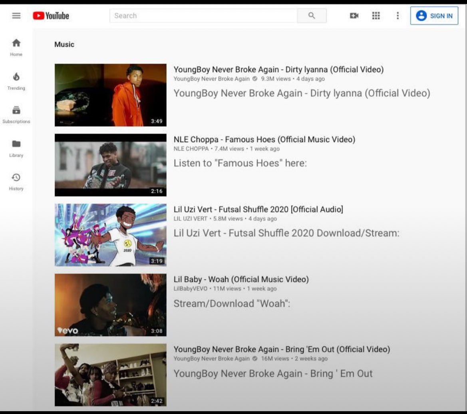Open the YouTube apps grid icon

[376, 16]
